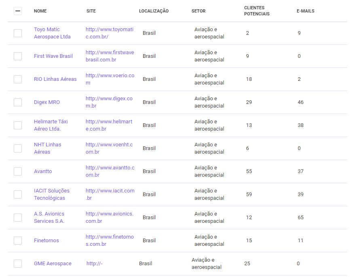The height and width of the screenshot is (277, 355).
Task: Click e-mails count 39 for IACIT
Action: tap(300, 195)
